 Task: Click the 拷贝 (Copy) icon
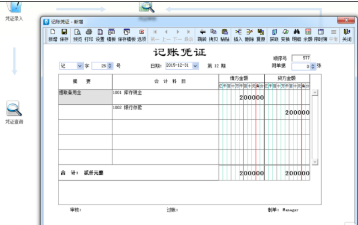click(213, 35)
